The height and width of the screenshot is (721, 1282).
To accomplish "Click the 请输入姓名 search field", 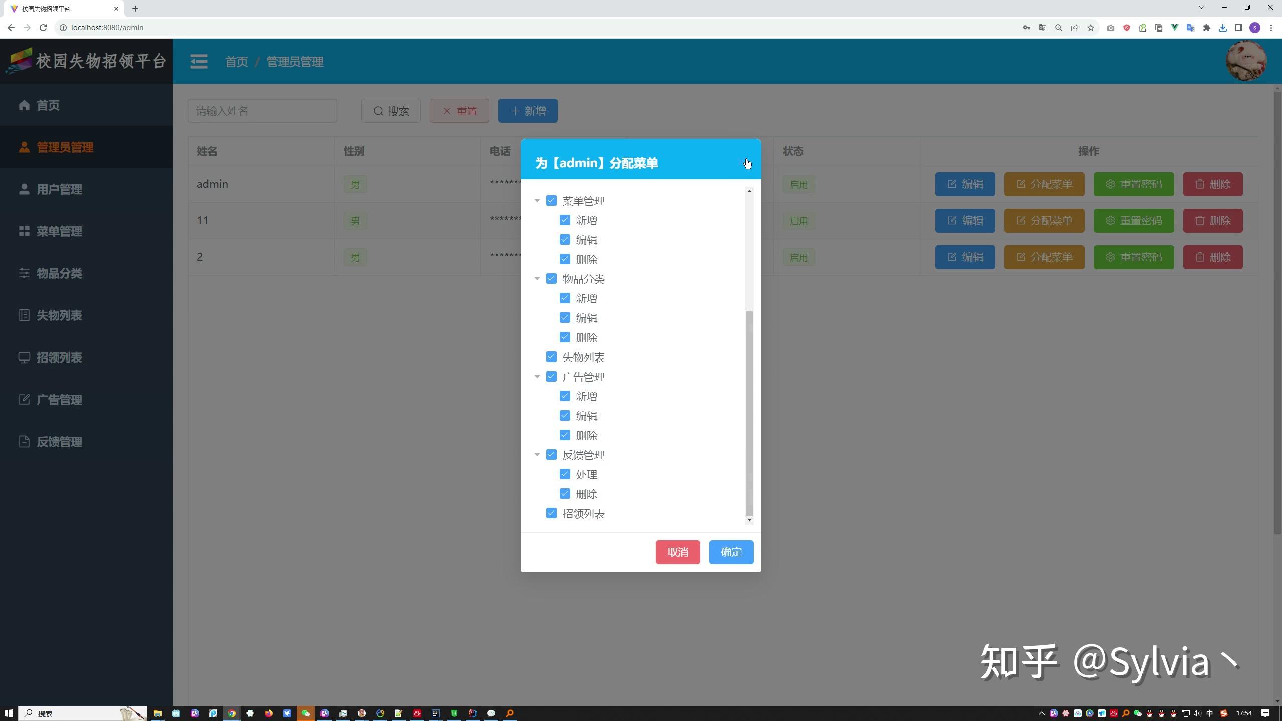I will click(262, 111).
